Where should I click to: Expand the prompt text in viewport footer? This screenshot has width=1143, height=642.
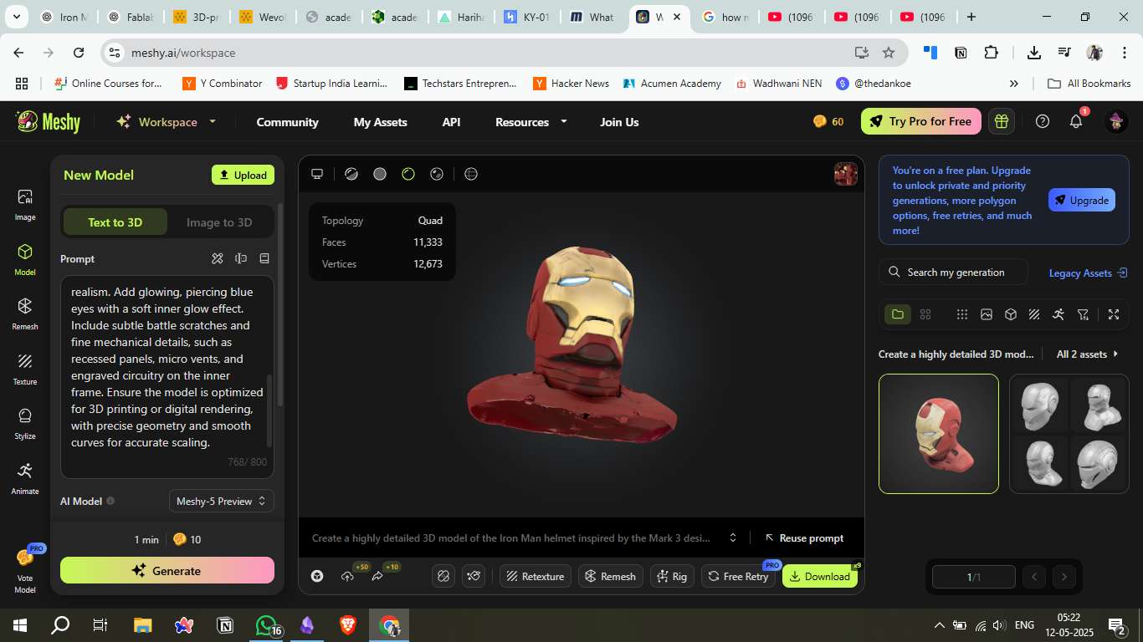[733, 538]
